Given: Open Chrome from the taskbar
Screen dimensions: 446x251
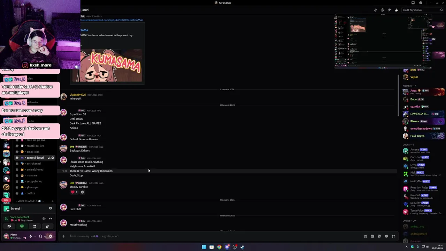Looking at the screenshot, I should (x=219, y=247).
